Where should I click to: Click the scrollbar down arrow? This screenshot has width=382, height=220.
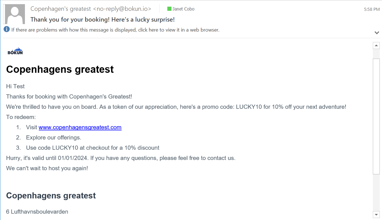[x=376, y=214]
